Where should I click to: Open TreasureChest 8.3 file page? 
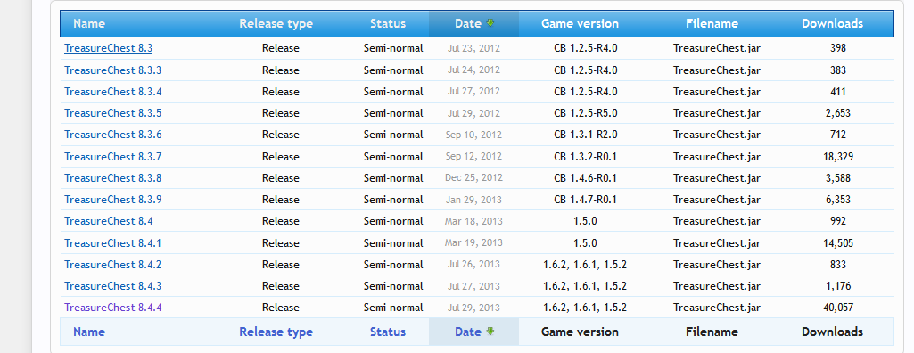(x=109, y=48)
